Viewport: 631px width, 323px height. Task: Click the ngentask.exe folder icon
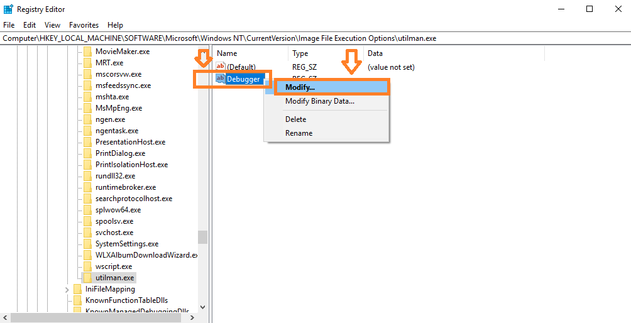click(x=87, y=131)
